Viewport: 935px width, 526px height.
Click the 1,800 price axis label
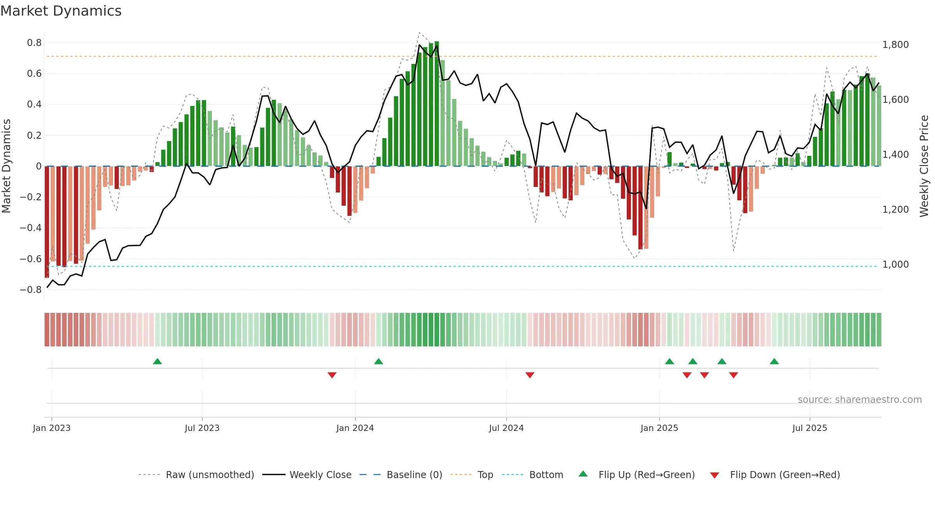pos(896,45)
